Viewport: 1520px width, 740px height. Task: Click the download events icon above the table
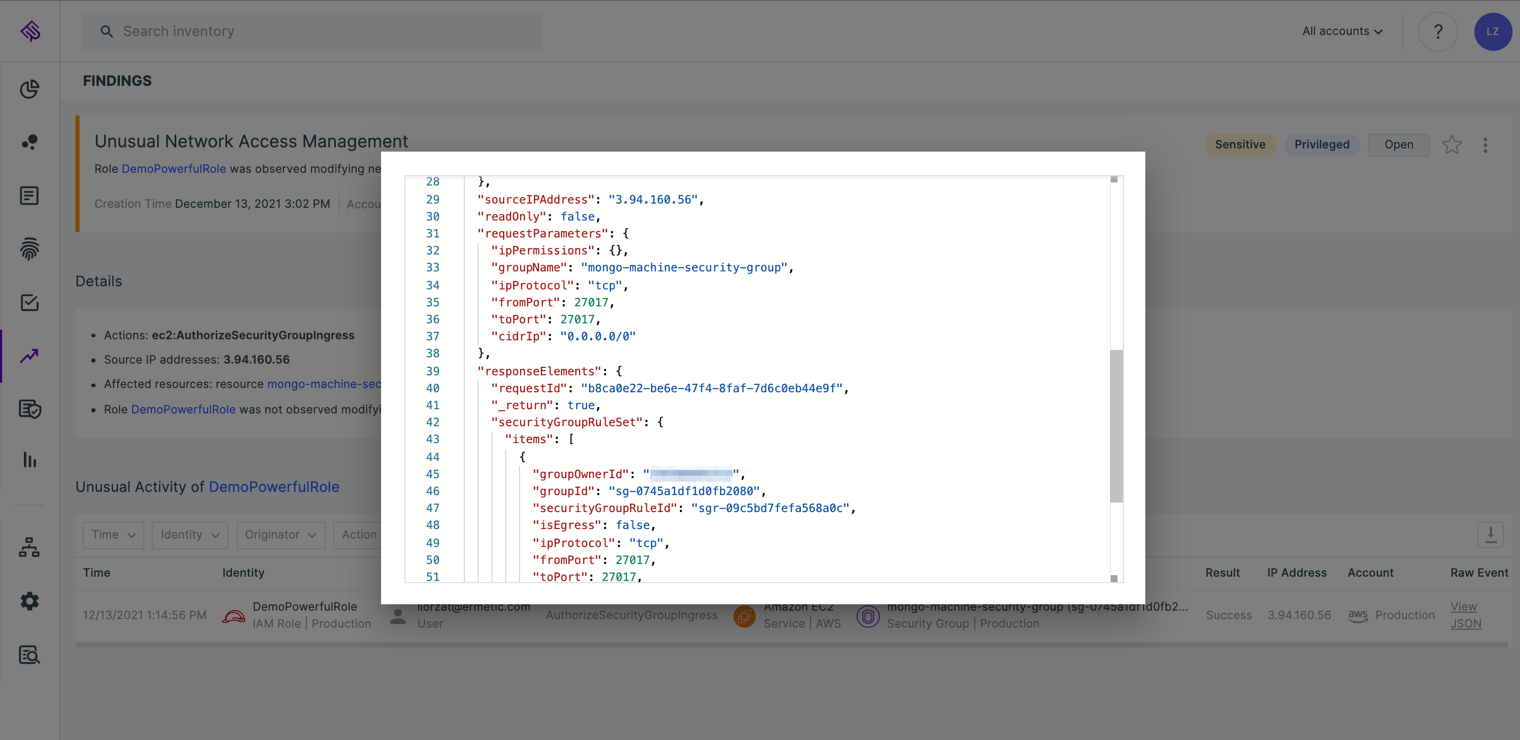click(1491, 535)
